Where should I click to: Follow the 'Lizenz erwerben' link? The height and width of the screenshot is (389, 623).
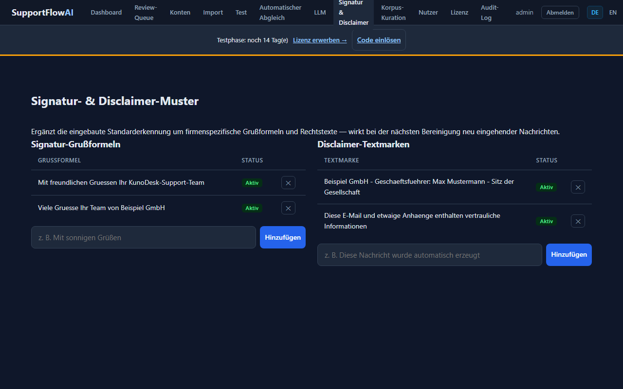(320, 40)
